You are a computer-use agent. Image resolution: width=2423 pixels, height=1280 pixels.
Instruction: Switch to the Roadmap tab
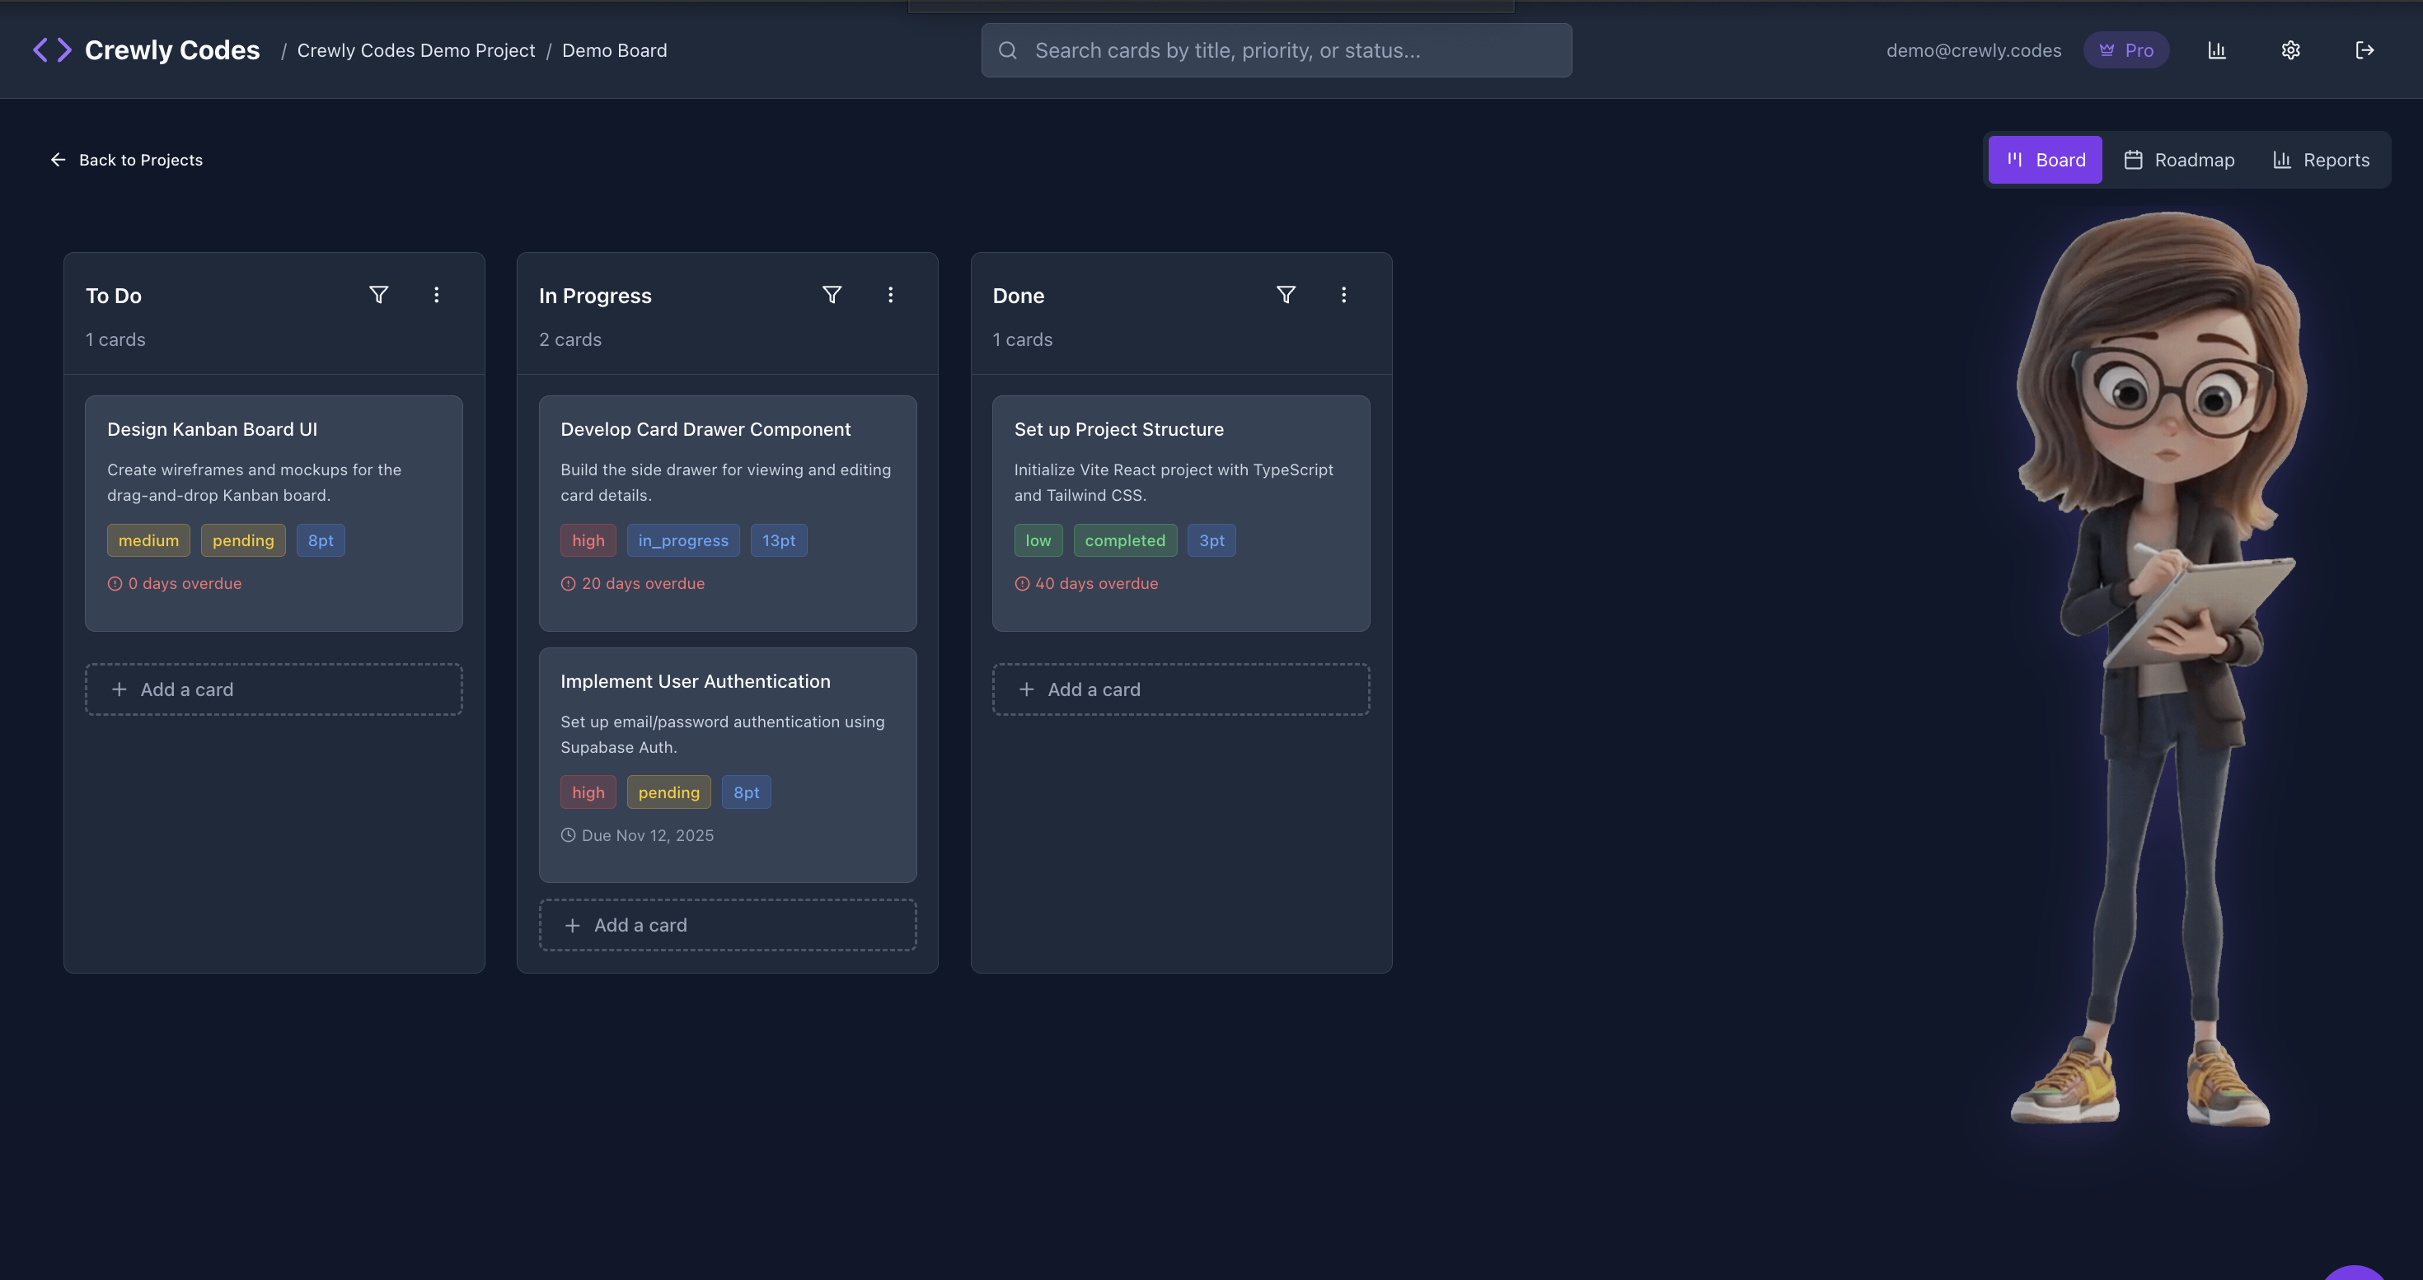pyautogui.click(x=2179, y=160)
